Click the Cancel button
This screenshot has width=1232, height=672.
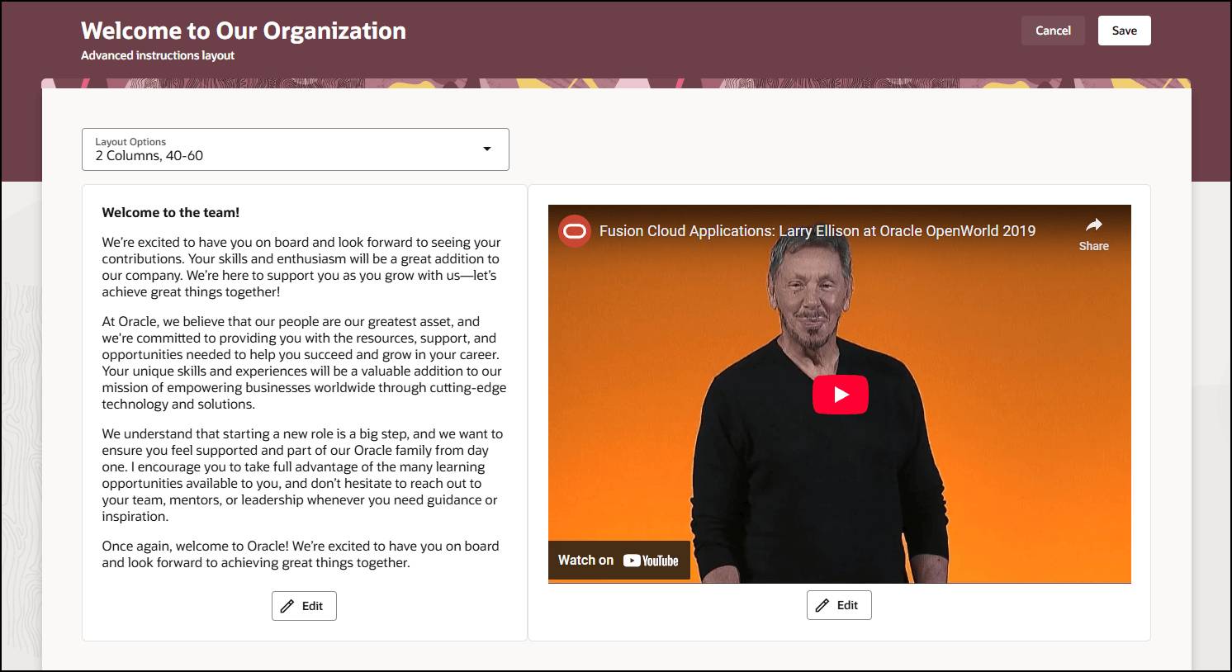tap(1053, 31)
